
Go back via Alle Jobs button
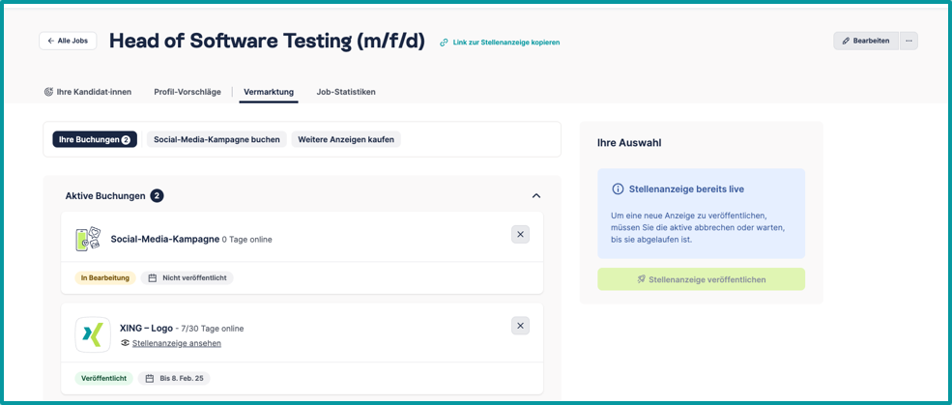(68, 41)
